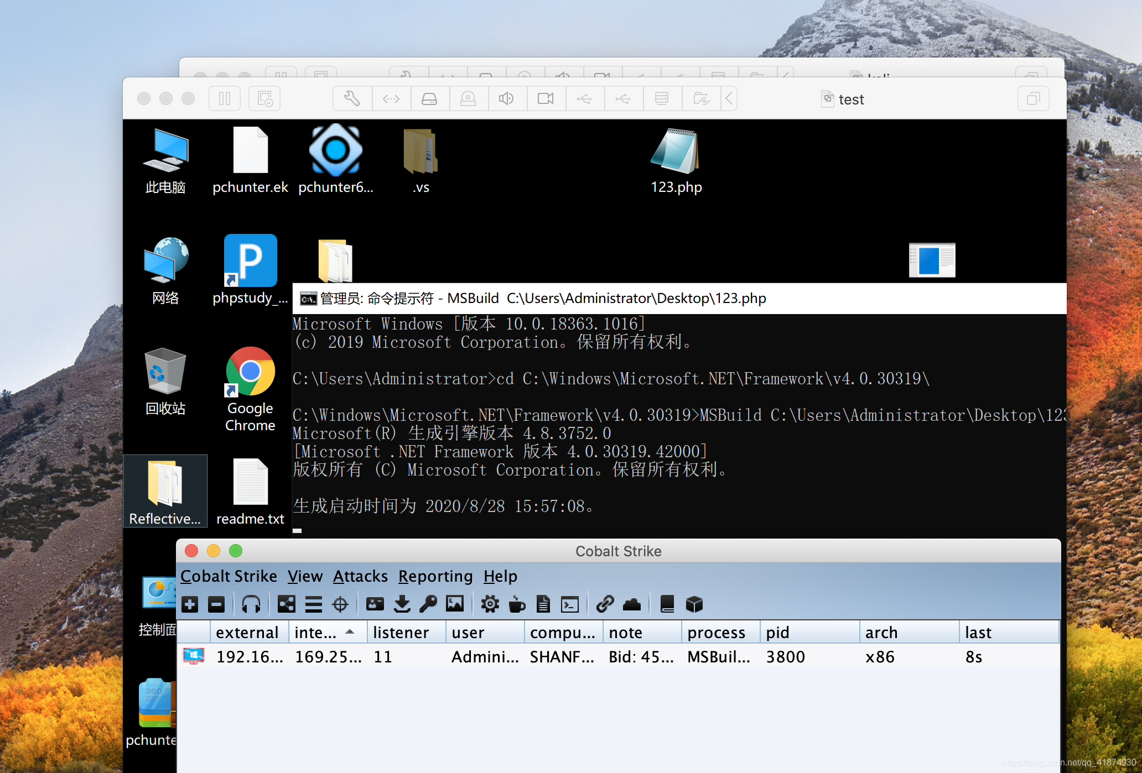Click the external IP column header to sort
This screenshot has height=773, width=1142.
[246, 633]
